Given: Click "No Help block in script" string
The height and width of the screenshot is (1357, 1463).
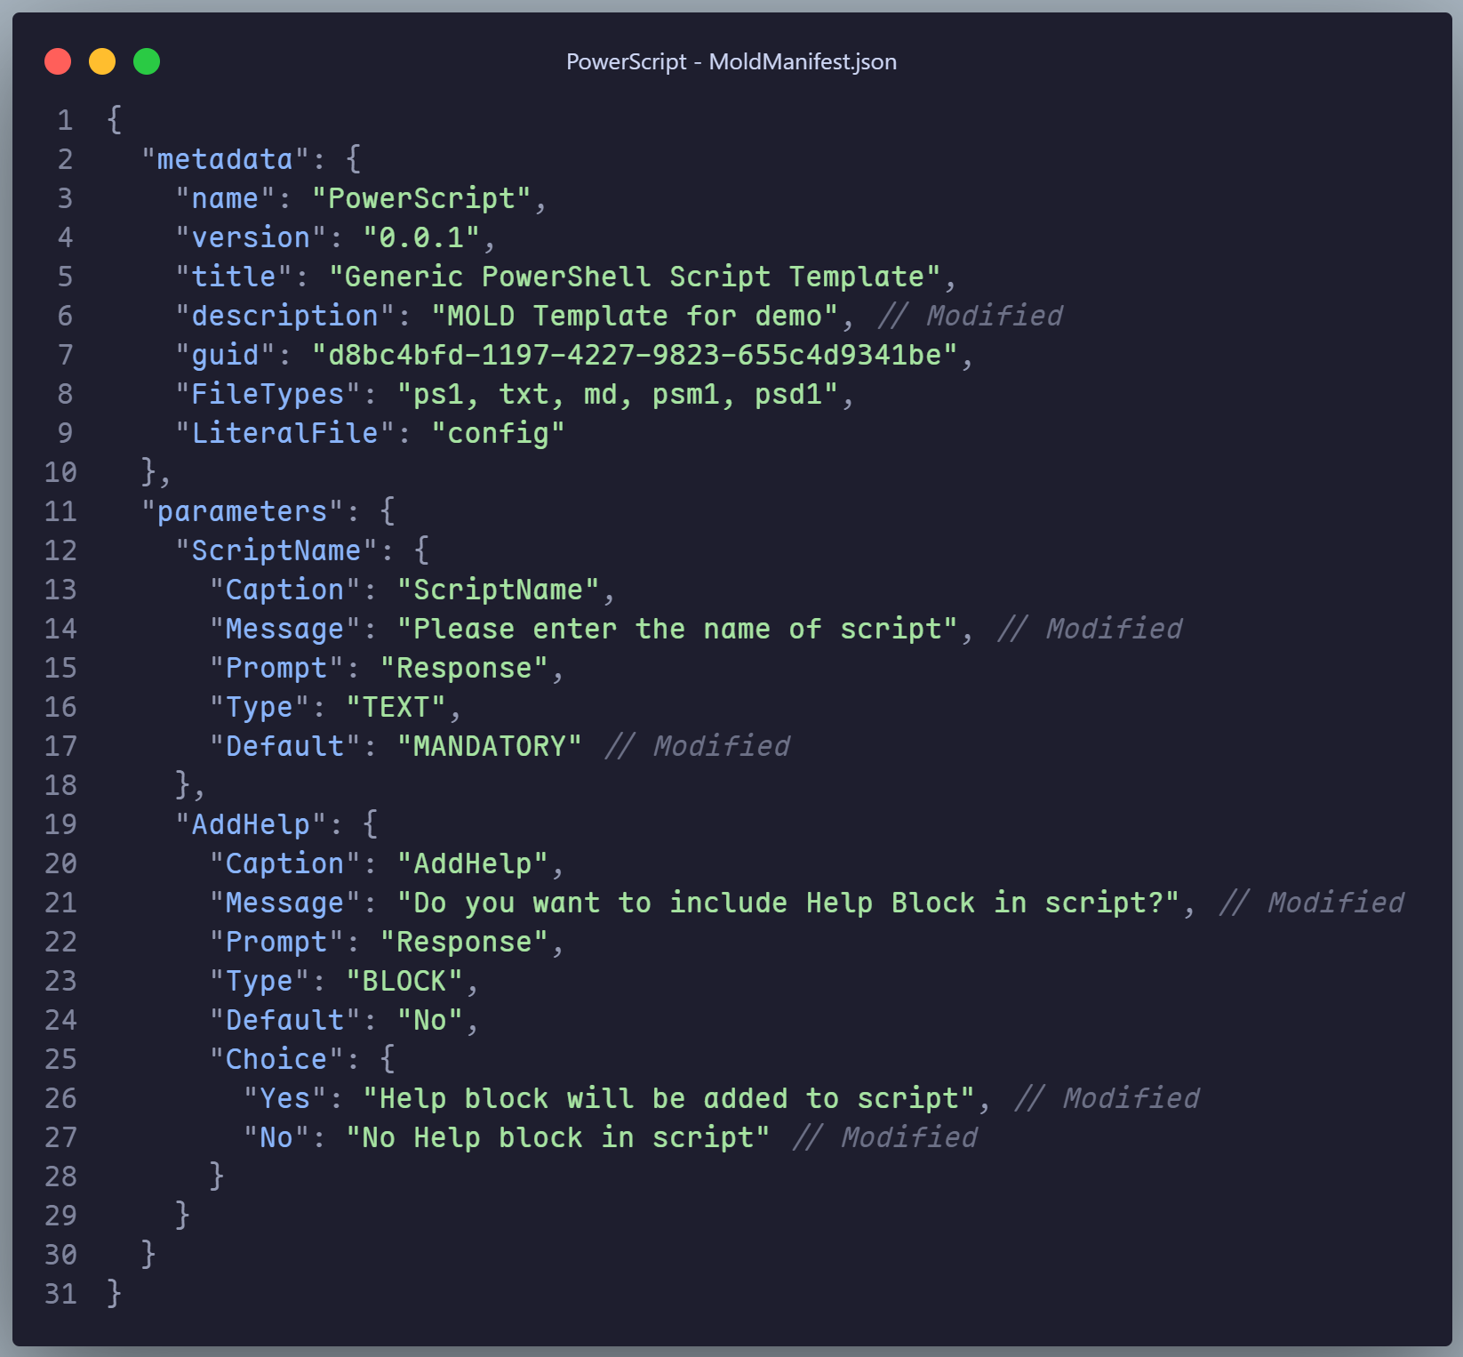Looking at the screenshot, I should point(558,1137).
